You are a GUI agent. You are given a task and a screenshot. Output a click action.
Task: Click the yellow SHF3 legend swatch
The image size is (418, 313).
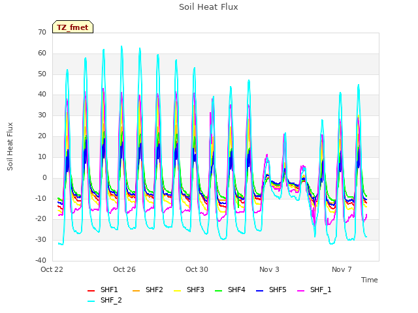[x=177, y=291]
